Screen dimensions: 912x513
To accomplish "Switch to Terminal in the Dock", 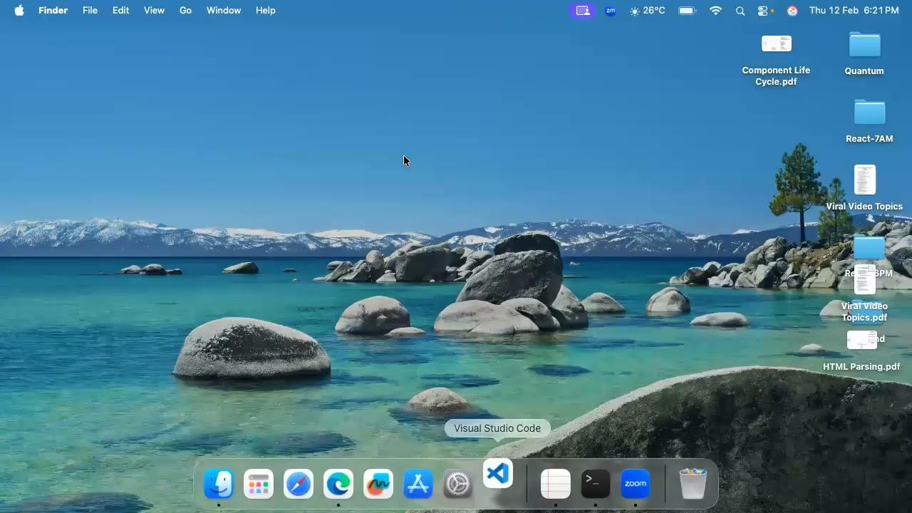I will tap(596, 484).
